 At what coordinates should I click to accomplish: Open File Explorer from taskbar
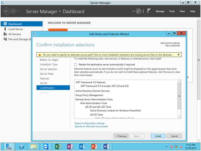click(34, 147)
